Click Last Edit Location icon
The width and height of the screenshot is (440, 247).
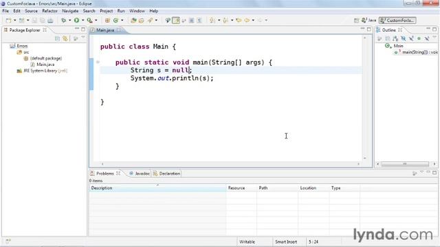point(239,21)
